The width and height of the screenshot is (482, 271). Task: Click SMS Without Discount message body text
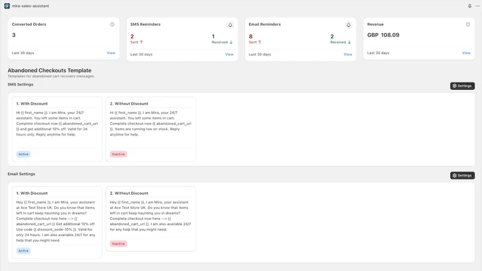pos(151,123)
